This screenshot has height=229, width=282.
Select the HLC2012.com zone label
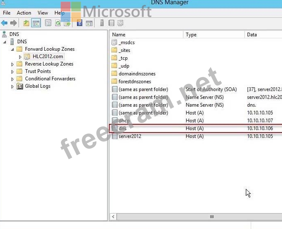(x=48, y=56)
